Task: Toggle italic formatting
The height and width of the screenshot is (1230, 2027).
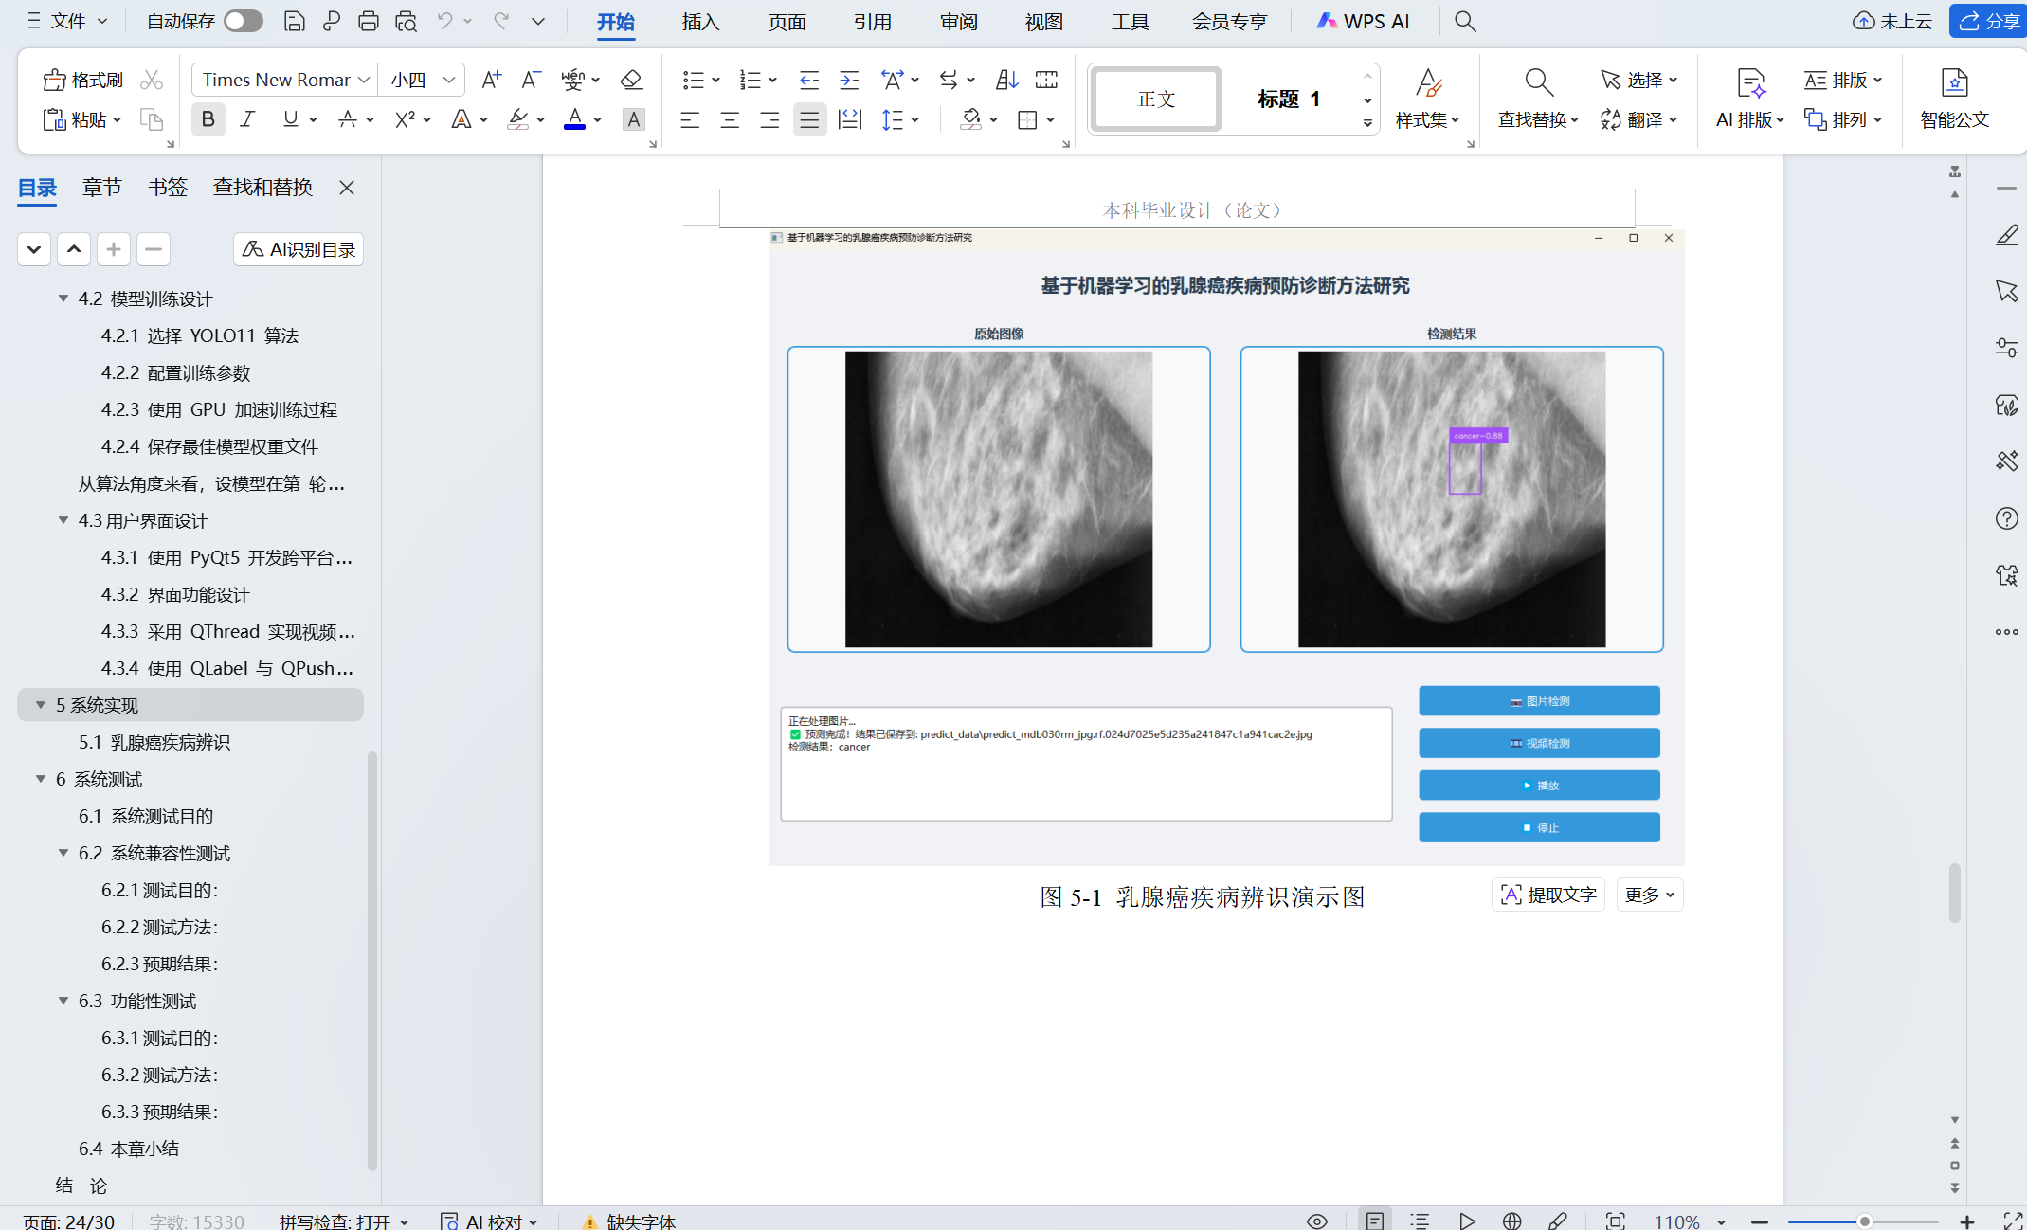Action: point(248,119)
